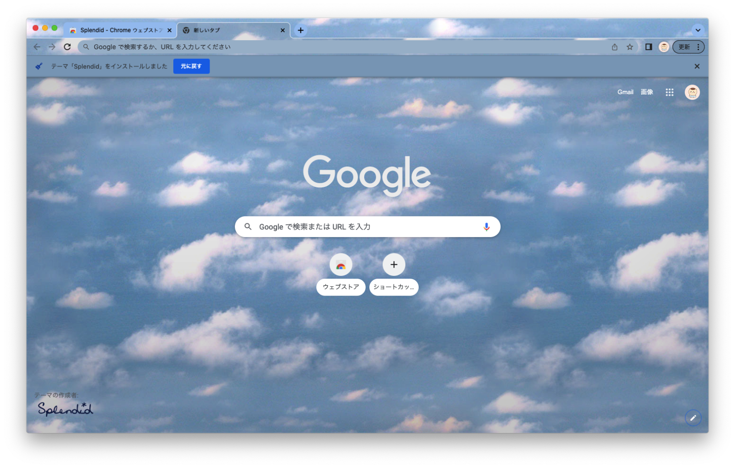Open the browser customization pencil icon

[x=693, y=417]
